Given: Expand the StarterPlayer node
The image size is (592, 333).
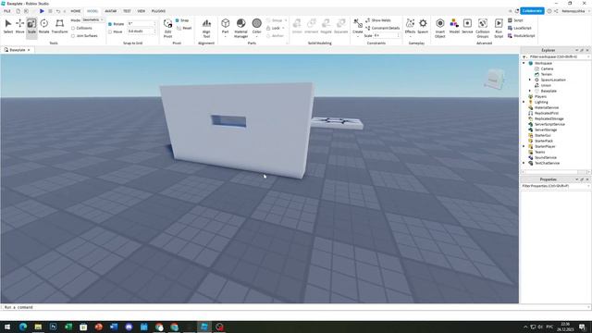Looking at the screenshot, I should 524,146.
